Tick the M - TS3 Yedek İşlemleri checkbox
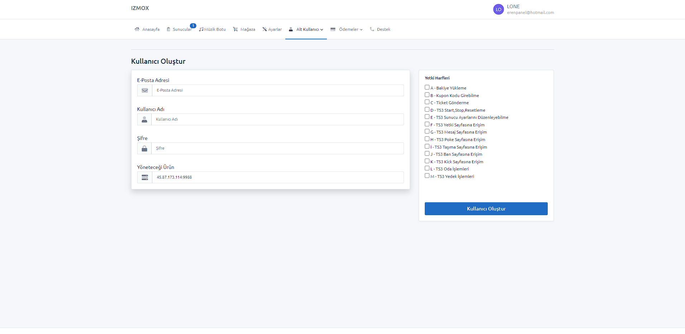 pos(427,176)
